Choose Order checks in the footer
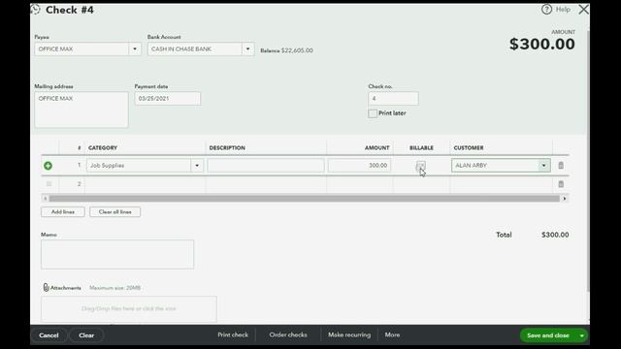 [x=288, y=334]
